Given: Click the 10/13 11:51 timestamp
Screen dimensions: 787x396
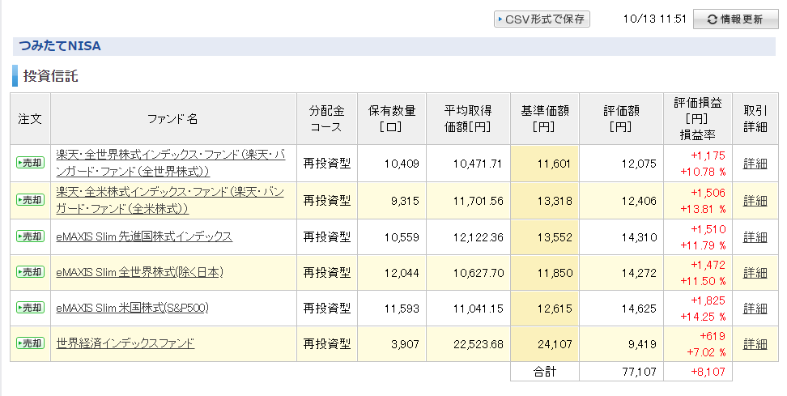Looking at the screenshot, I should click(x=654, y=19).
